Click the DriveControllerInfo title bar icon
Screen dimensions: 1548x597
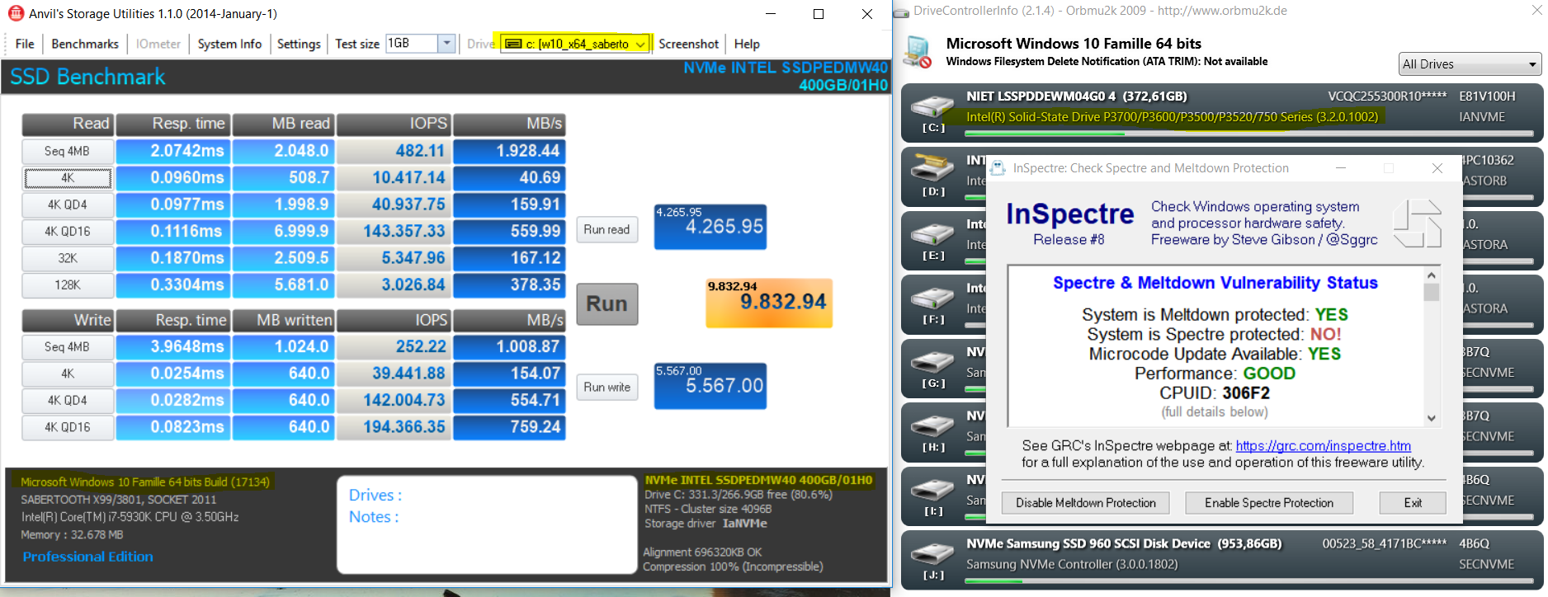(901, 12)
